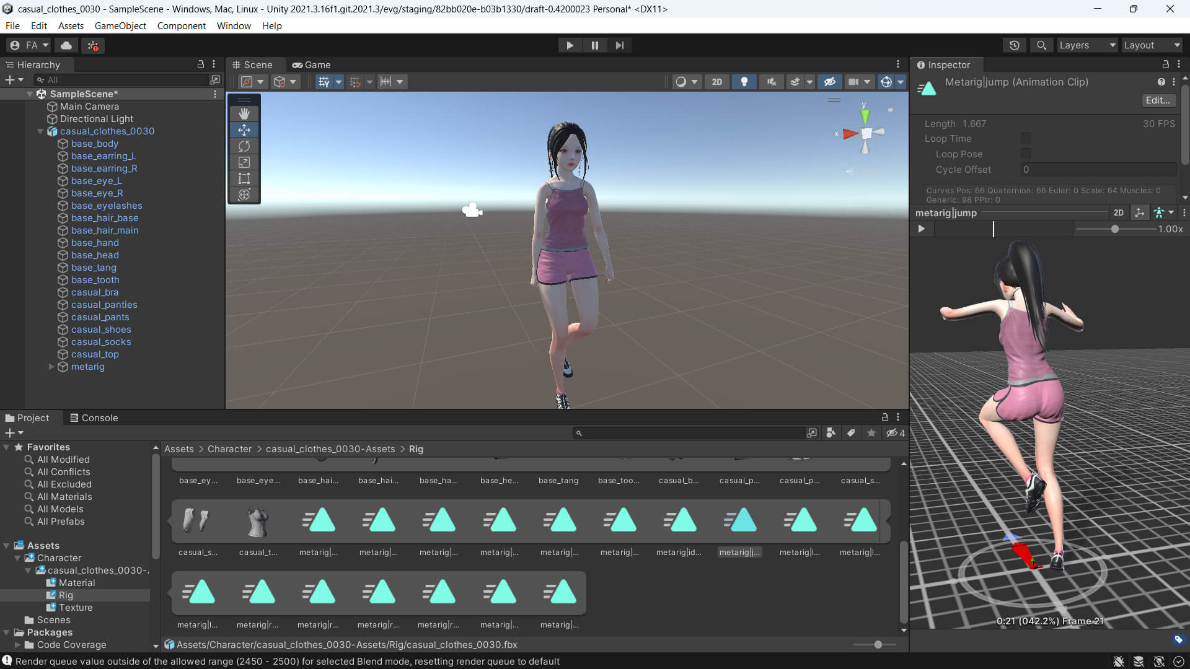1190x669 pixels.
Task: Adjust the Project icon size slider
Action: point(878,644)
